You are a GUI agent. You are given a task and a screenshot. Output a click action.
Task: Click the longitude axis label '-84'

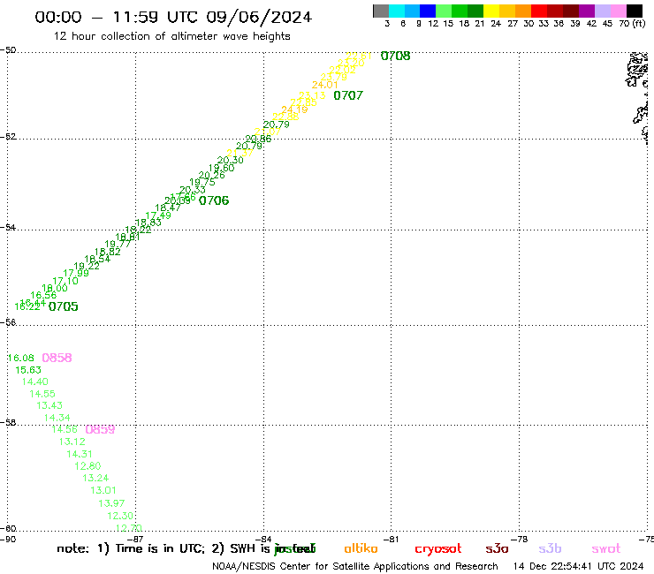[264, 540]
